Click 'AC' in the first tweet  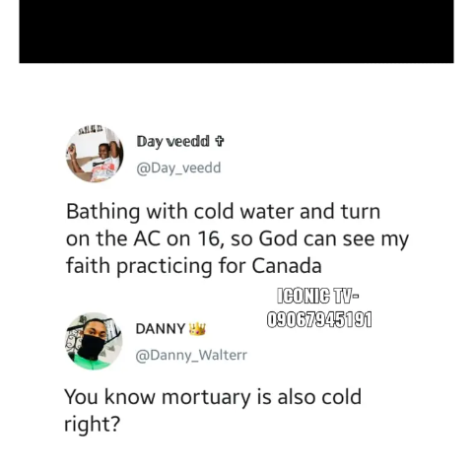[x=147, y=238]
